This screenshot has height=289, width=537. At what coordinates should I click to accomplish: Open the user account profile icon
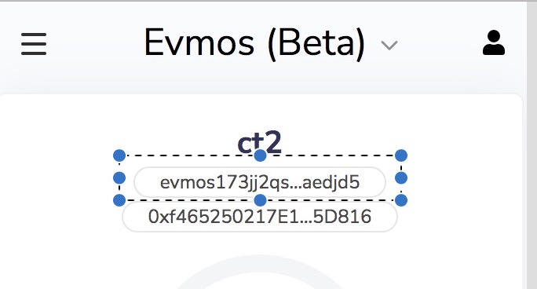pyautogui.click(x=494, y=43)
